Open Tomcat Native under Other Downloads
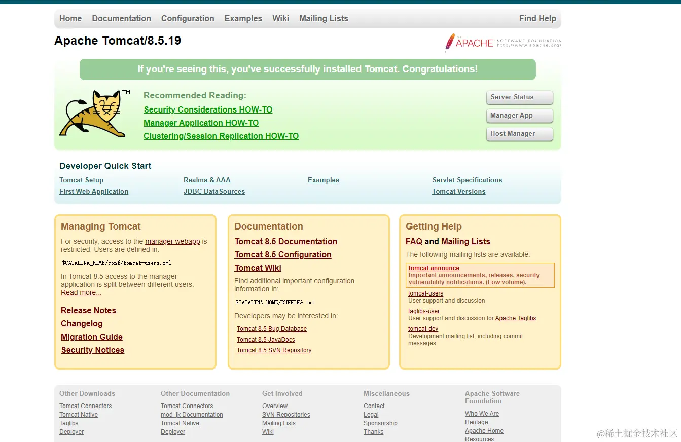Screen dimensions: 681x442 point(79,415)
